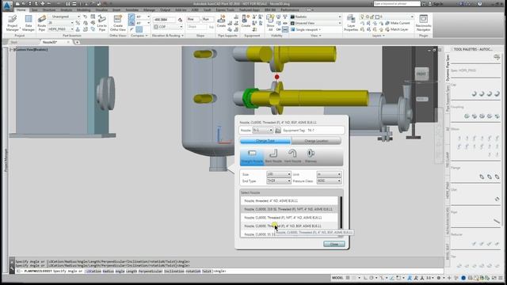Open the Realistic visual style dropdown

pyautogui.click(x=315, y=17)
